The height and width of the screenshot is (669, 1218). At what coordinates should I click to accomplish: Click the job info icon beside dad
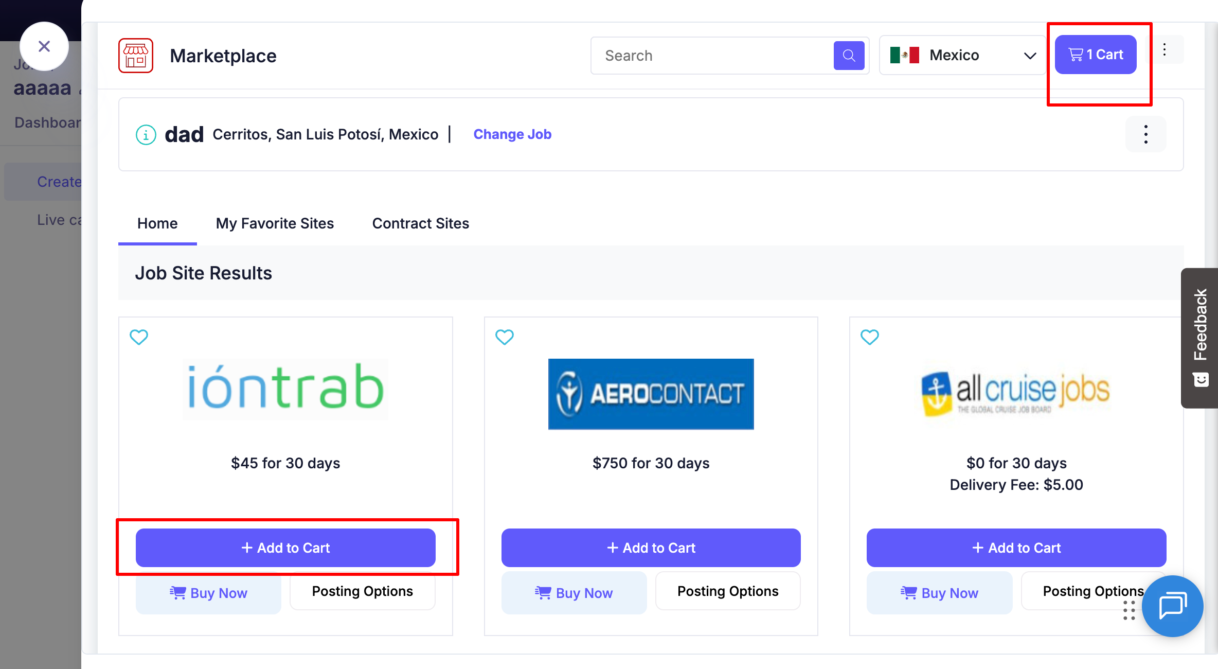pos(146,135)
